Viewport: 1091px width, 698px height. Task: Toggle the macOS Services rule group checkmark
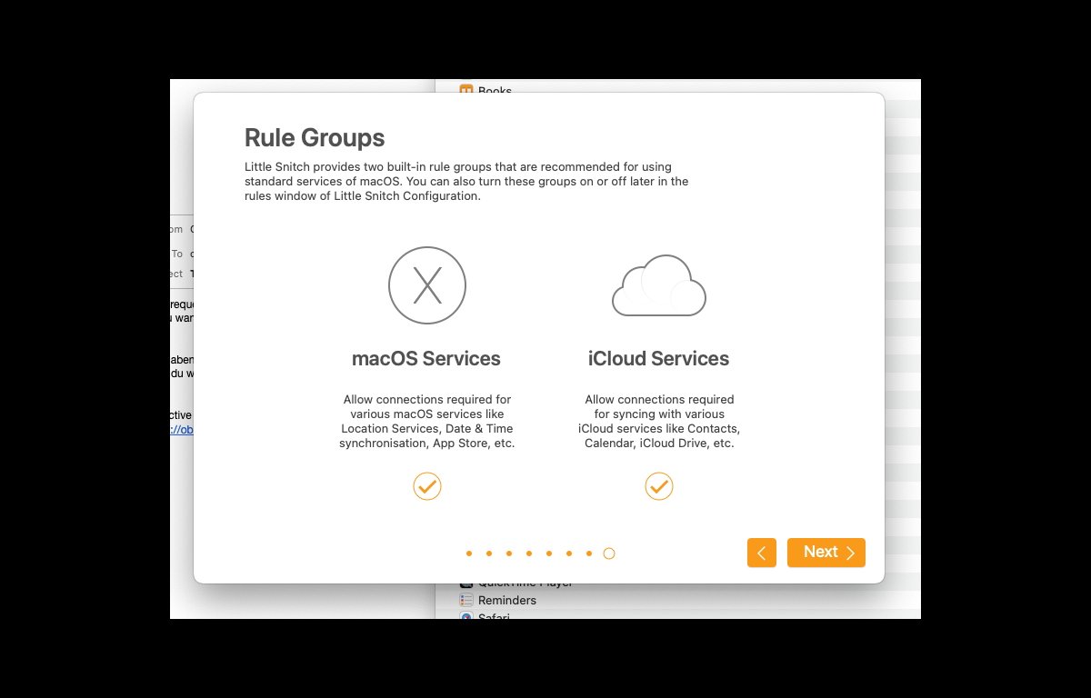point(427,486)
